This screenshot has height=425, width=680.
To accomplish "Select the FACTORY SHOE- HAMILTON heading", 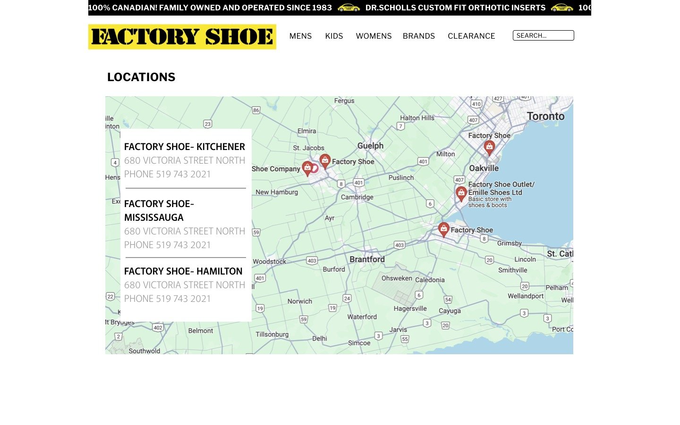I will (x=183, y=271).
